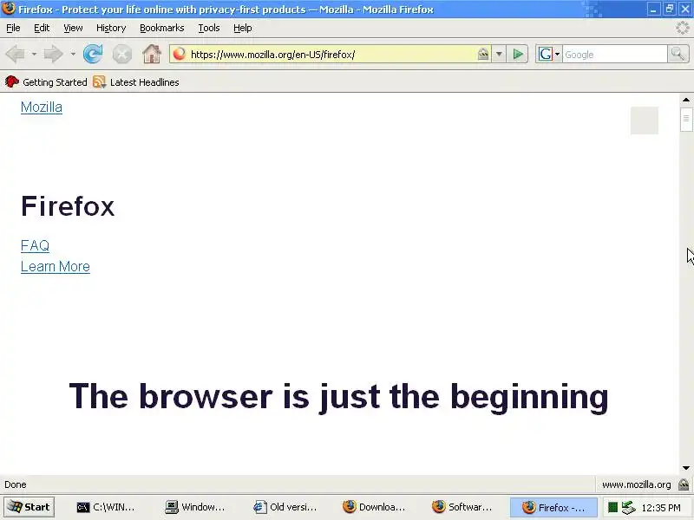Reload the page with the refresh icon
The width and height of the screenshot is (694, 520).
[93, 55]
